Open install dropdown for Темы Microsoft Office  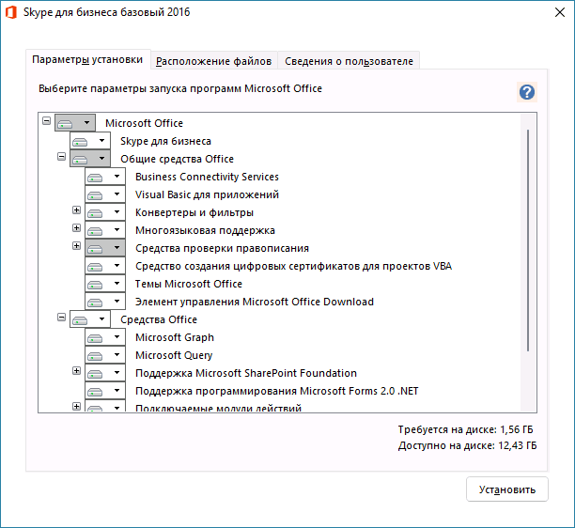pos(105,284)
